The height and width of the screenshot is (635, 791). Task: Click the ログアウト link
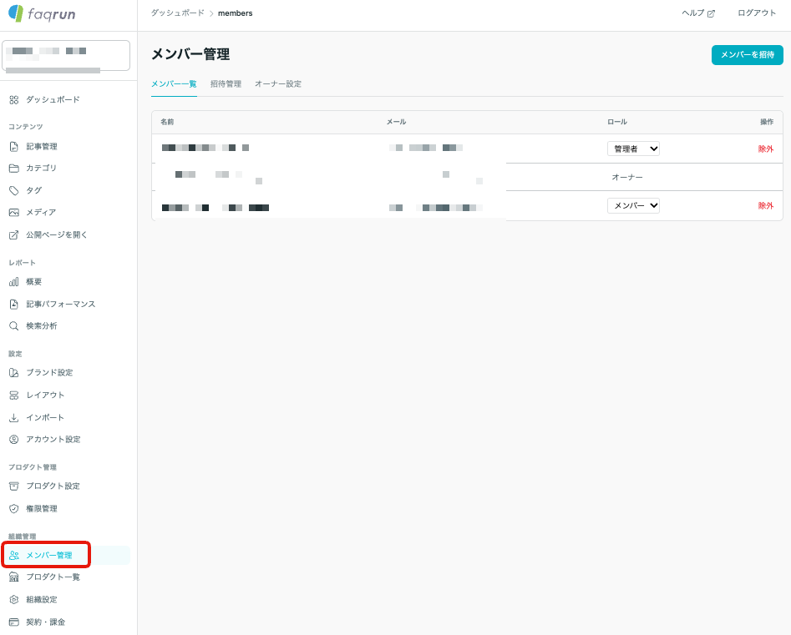757,13
